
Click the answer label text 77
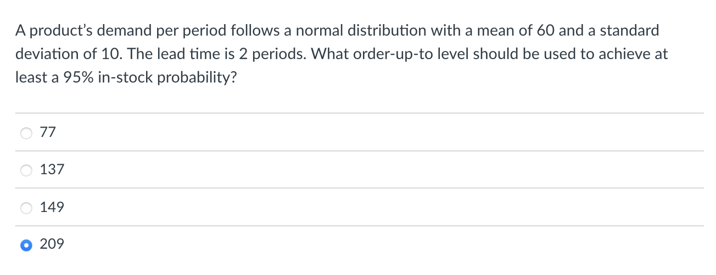click(x=48, y=132)
